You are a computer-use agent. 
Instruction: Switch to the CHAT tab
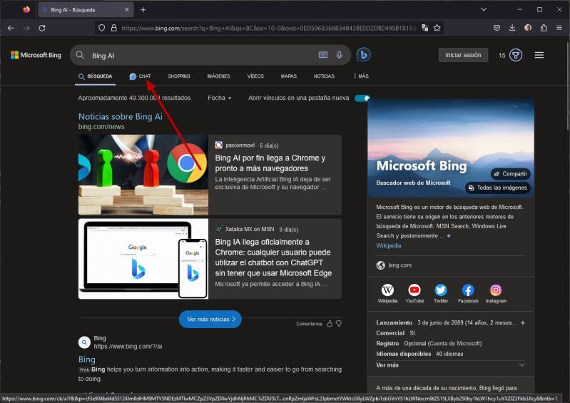pos(141,76)
